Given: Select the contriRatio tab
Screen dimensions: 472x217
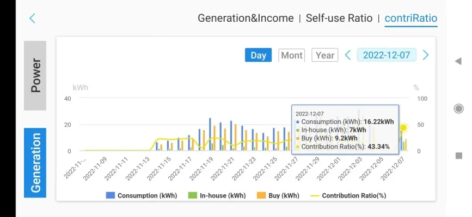Looking at the screenshot, I should point(411,18).
